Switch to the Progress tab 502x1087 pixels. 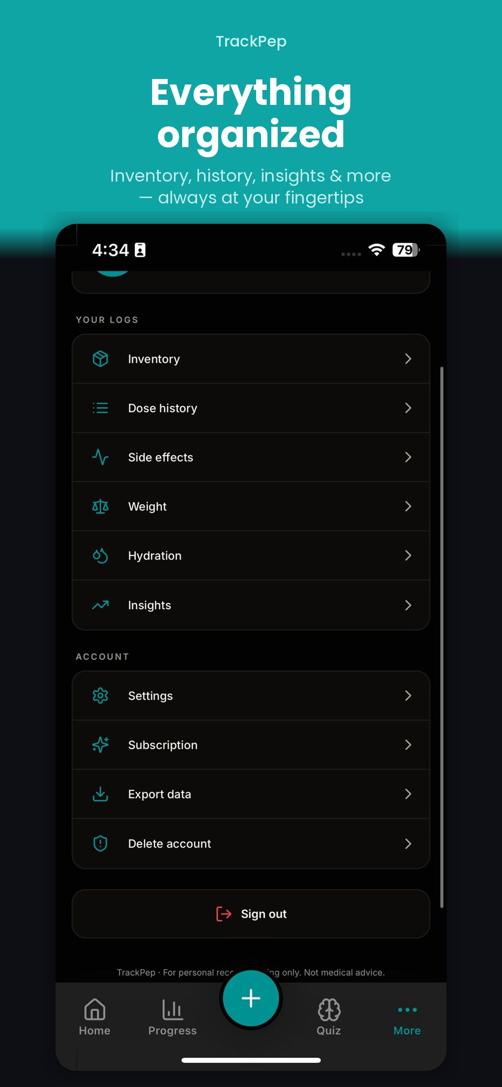pyautogui.click(x=172, y=1017)
